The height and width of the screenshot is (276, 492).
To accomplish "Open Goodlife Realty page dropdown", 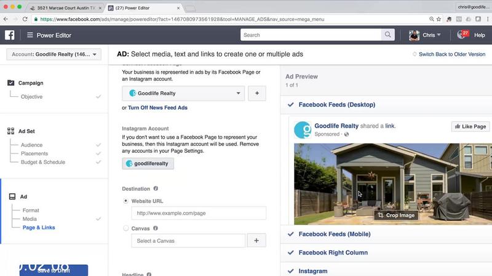I will (x=183, y=93).
